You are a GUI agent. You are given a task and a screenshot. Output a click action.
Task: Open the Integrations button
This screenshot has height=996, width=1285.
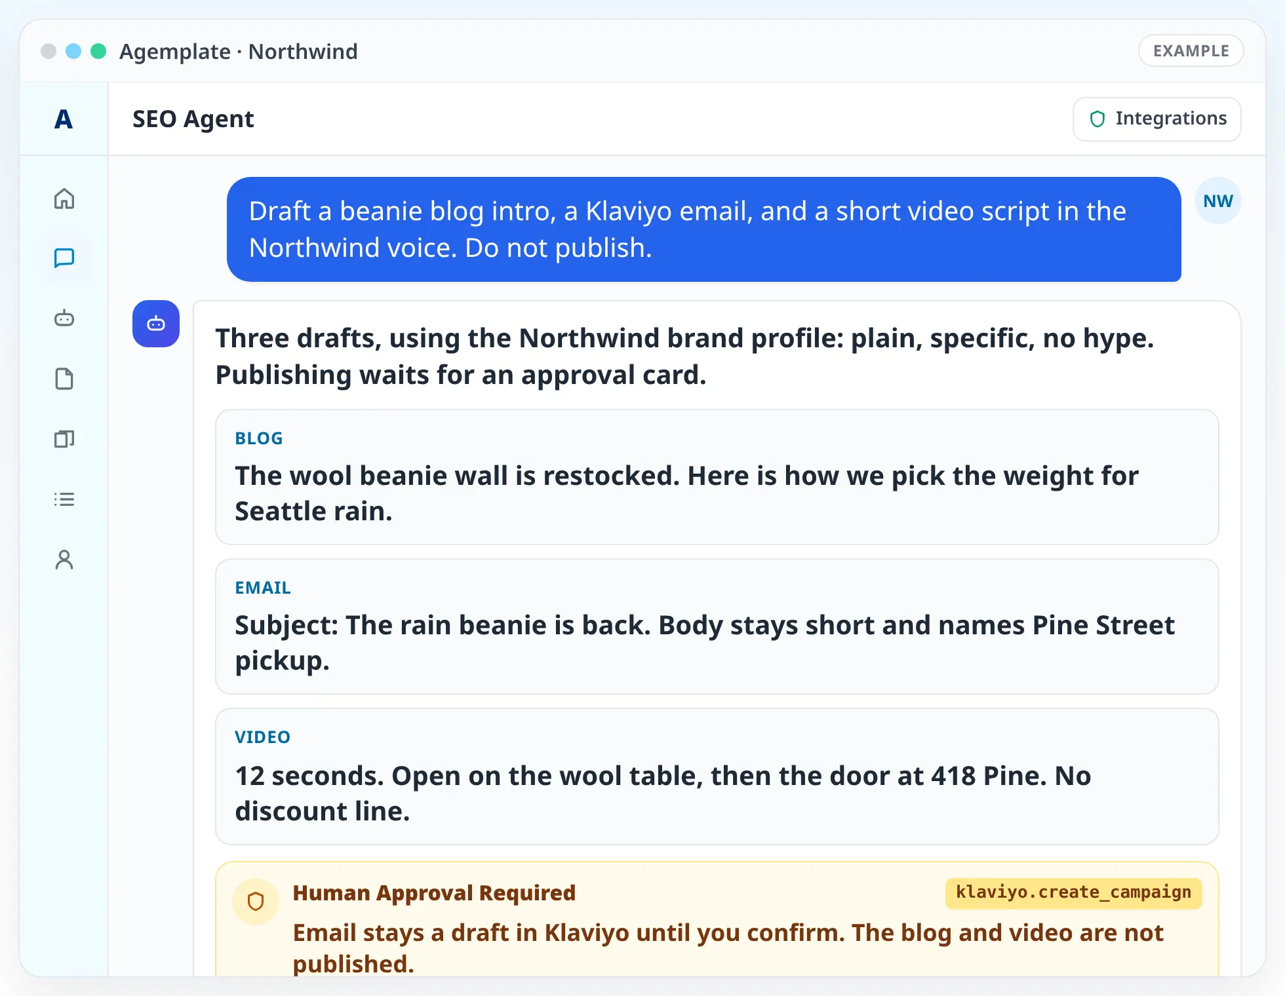(x=1157, y=119)
